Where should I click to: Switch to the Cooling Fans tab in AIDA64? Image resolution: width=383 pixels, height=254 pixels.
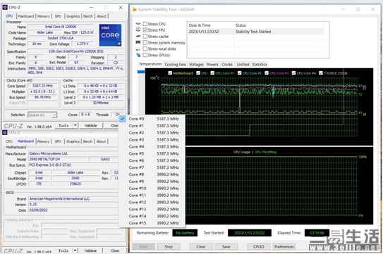click(176, 64)
